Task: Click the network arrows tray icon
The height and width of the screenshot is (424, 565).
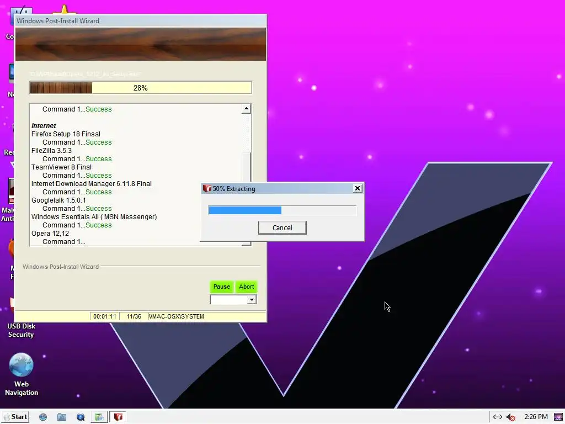Action: coord(498,417)
